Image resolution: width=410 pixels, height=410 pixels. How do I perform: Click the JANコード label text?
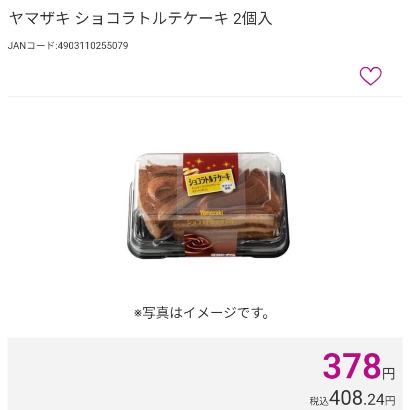pyautogui.click(x=32, y=46)
